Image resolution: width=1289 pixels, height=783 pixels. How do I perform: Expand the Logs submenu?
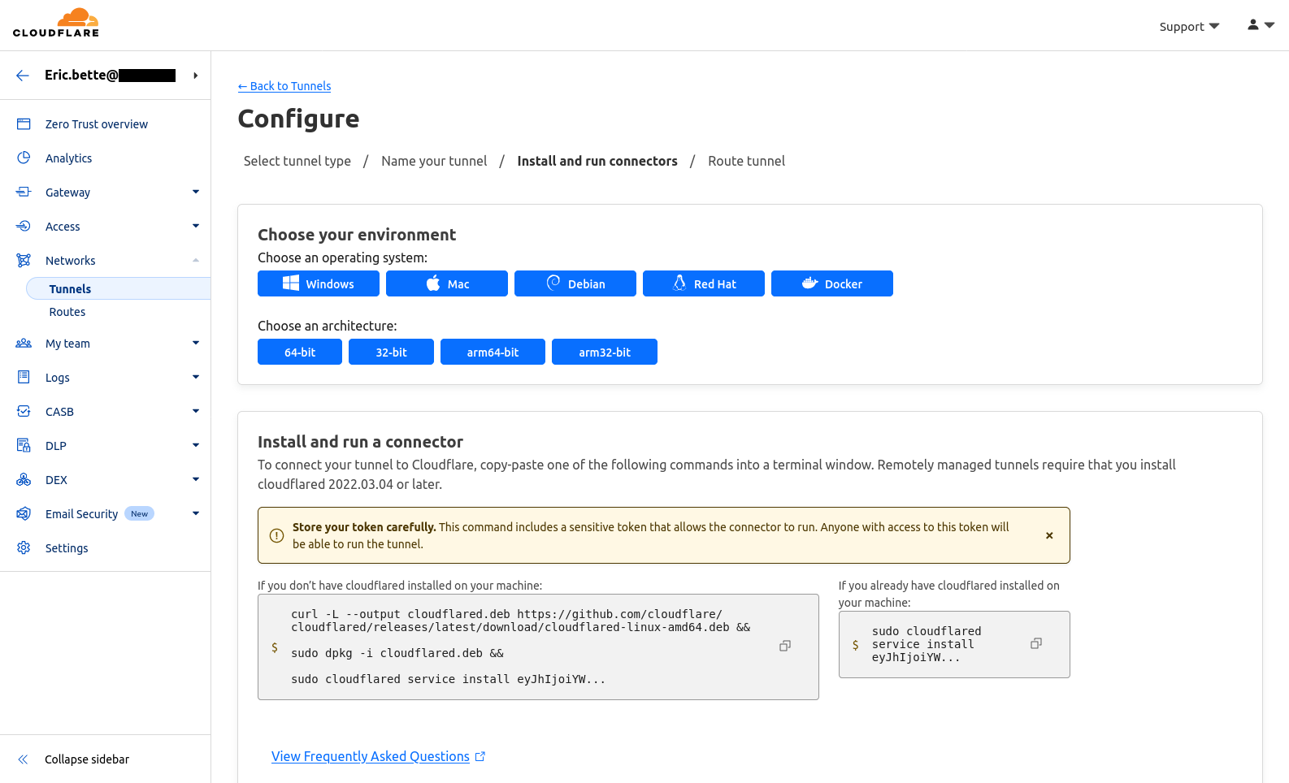tap(196, 378)
